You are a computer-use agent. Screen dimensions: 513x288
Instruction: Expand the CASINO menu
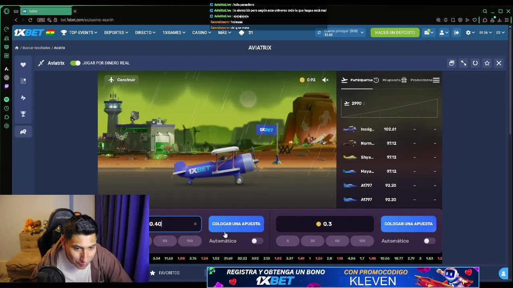[x=202, y=33]
